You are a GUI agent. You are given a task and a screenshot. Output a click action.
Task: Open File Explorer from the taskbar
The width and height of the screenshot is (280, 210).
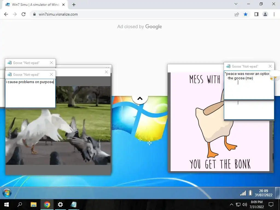pos(33,205)
